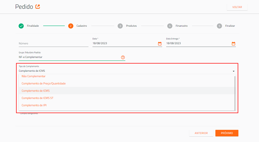Go to the Produtos step label
Screen dimensions: 259x142
131,26
